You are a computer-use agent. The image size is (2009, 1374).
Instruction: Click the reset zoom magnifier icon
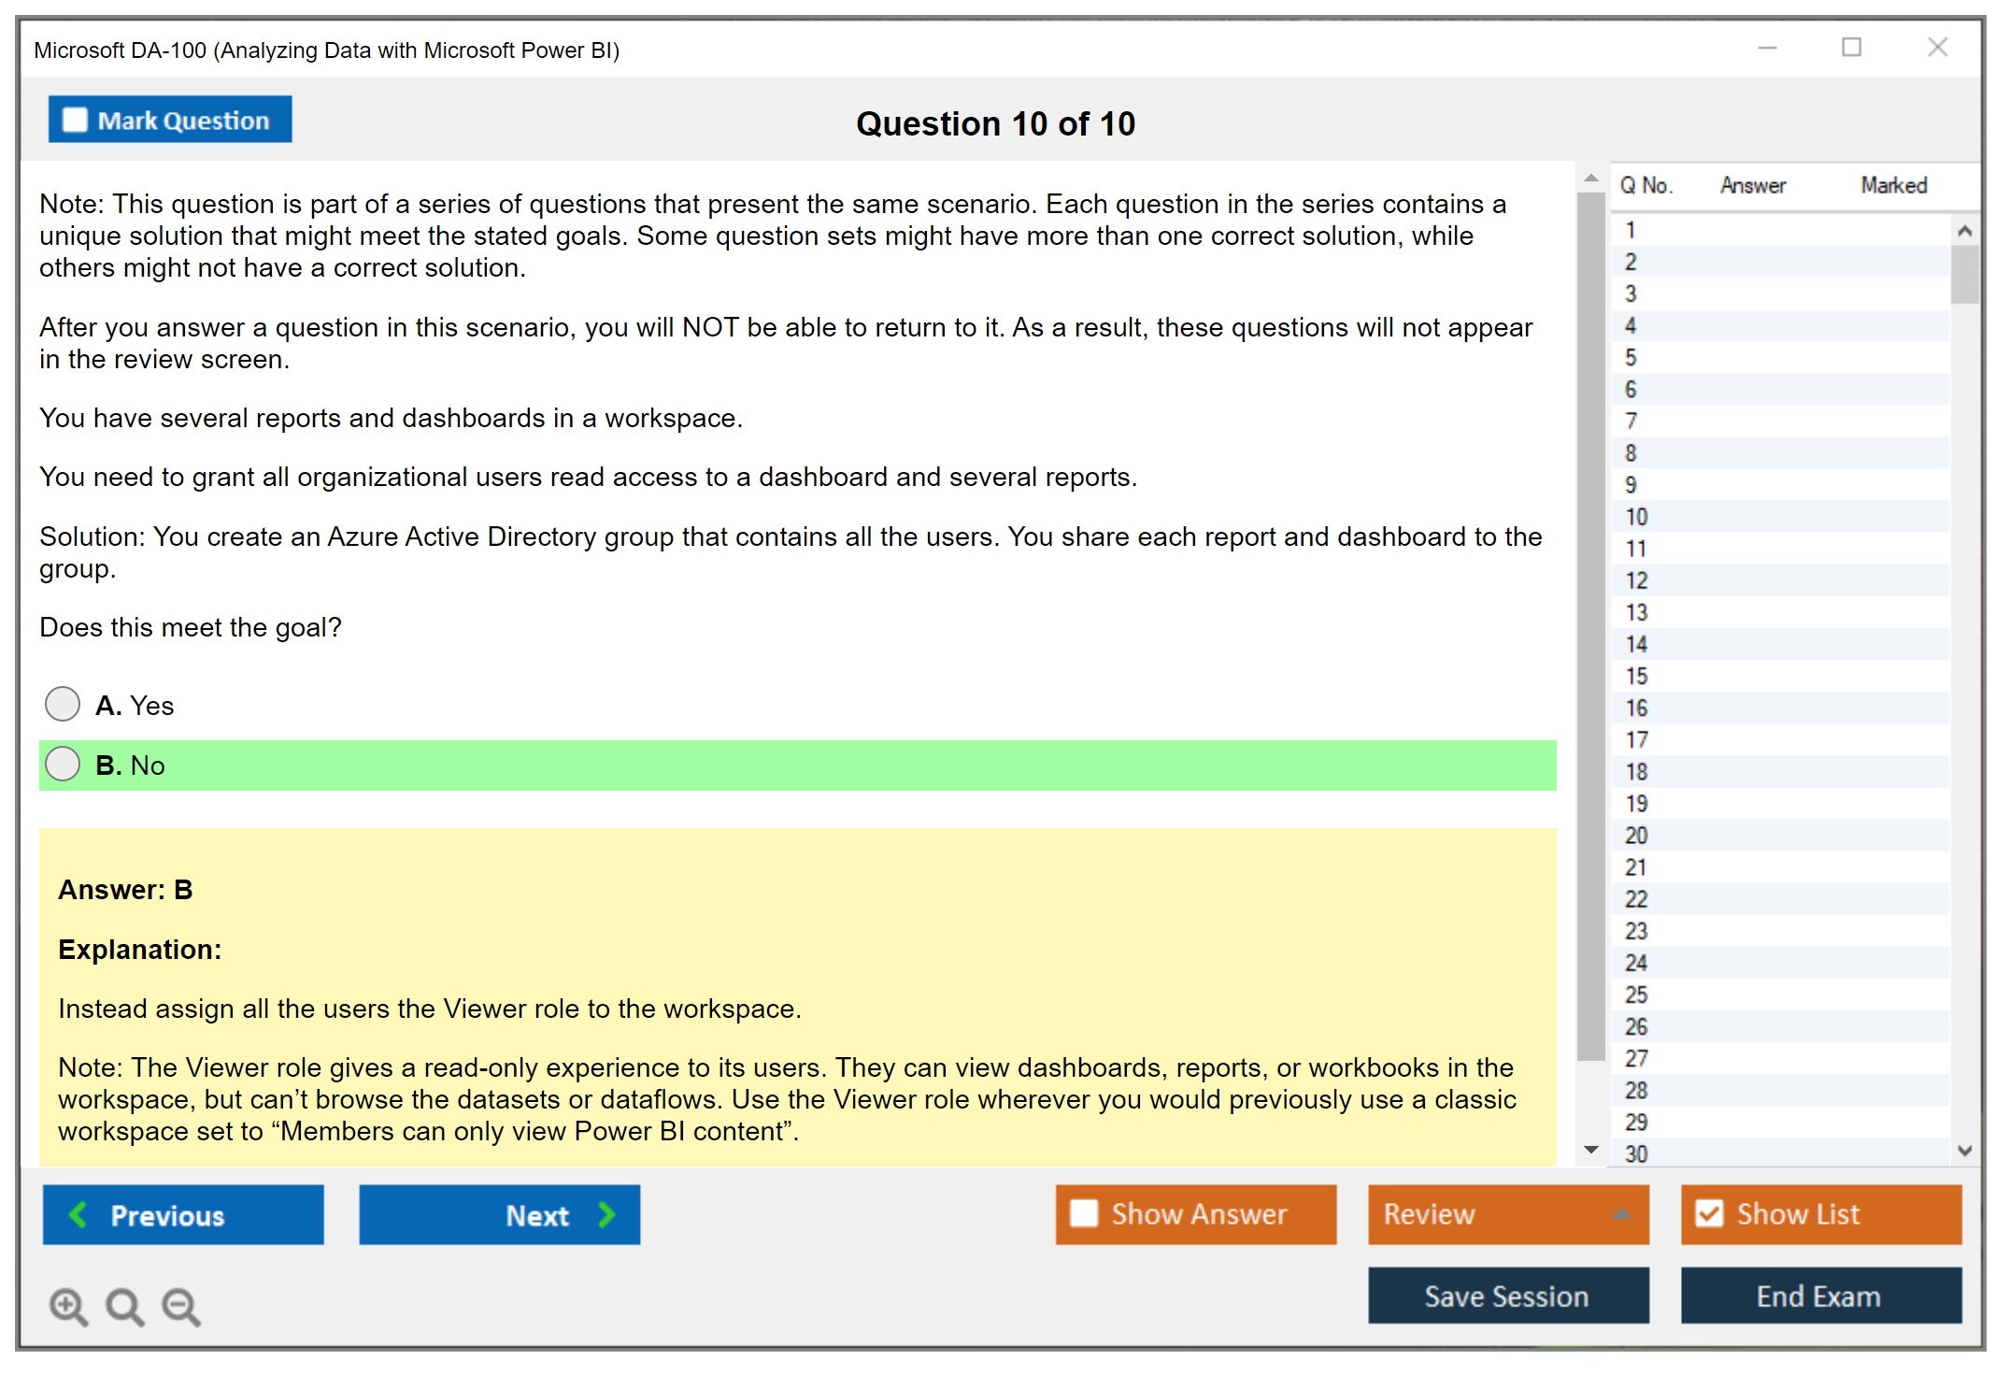(124, 1306)
